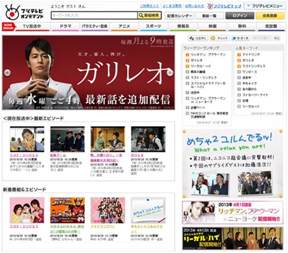Click the チェック social button
The width and height of the screenshot is (288, 253).
pos(220,38)
